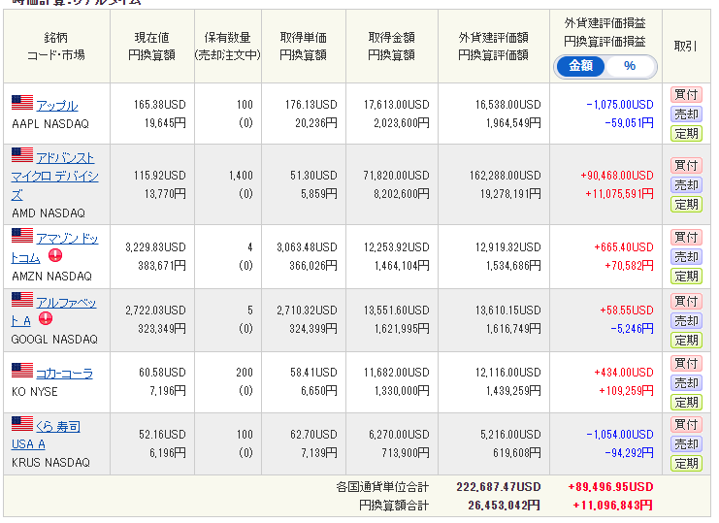Click the US flag icon in AMD row
719x523 pixels.
22,156
